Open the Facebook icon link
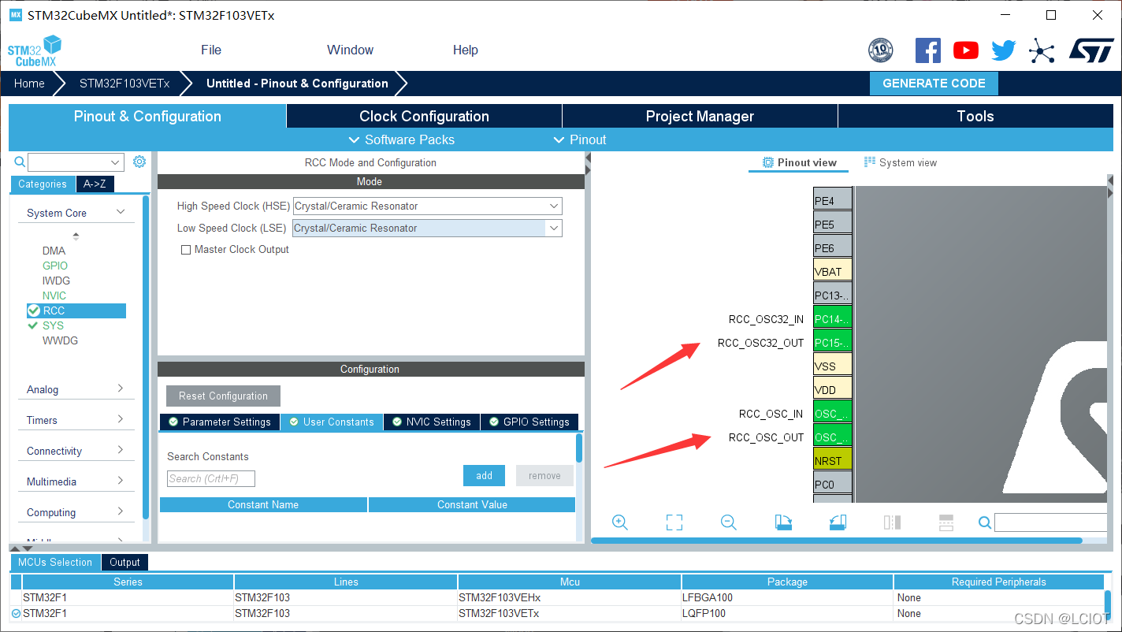The height and width of the screenshot is (632, 1122). click(x=927, y=50)
